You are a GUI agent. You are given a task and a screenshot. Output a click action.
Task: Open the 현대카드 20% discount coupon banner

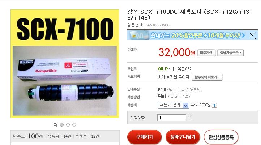[x=187, y=35]
